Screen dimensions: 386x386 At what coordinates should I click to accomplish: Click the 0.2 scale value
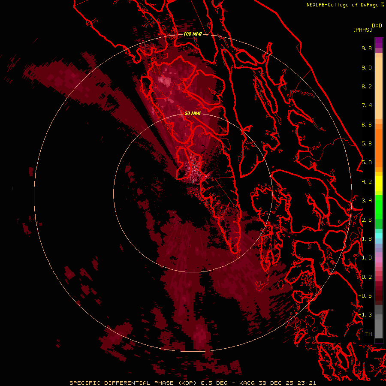click(367, 277)
